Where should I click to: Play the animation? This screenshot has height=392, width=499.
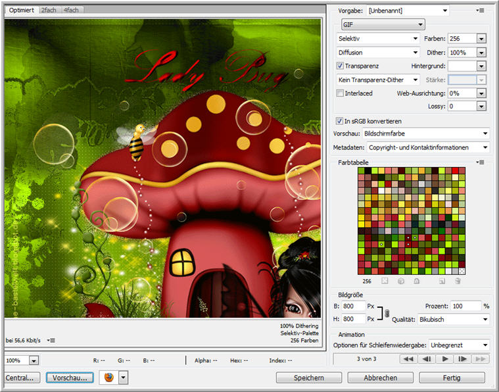(445, 359)
